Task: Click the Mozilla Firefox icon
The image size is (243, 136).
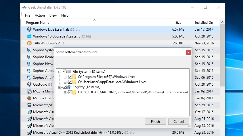Action: tap(29, 98)
